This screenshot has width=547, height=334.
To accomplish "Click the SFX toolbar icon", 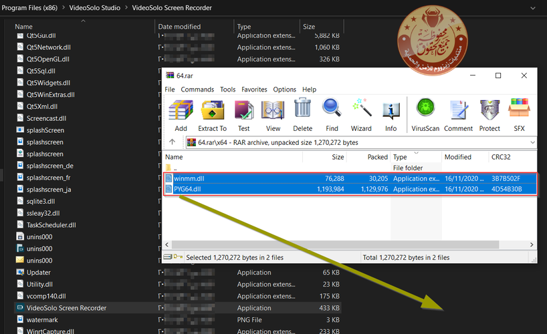I will pyautogui.click(x=519, y=108).
